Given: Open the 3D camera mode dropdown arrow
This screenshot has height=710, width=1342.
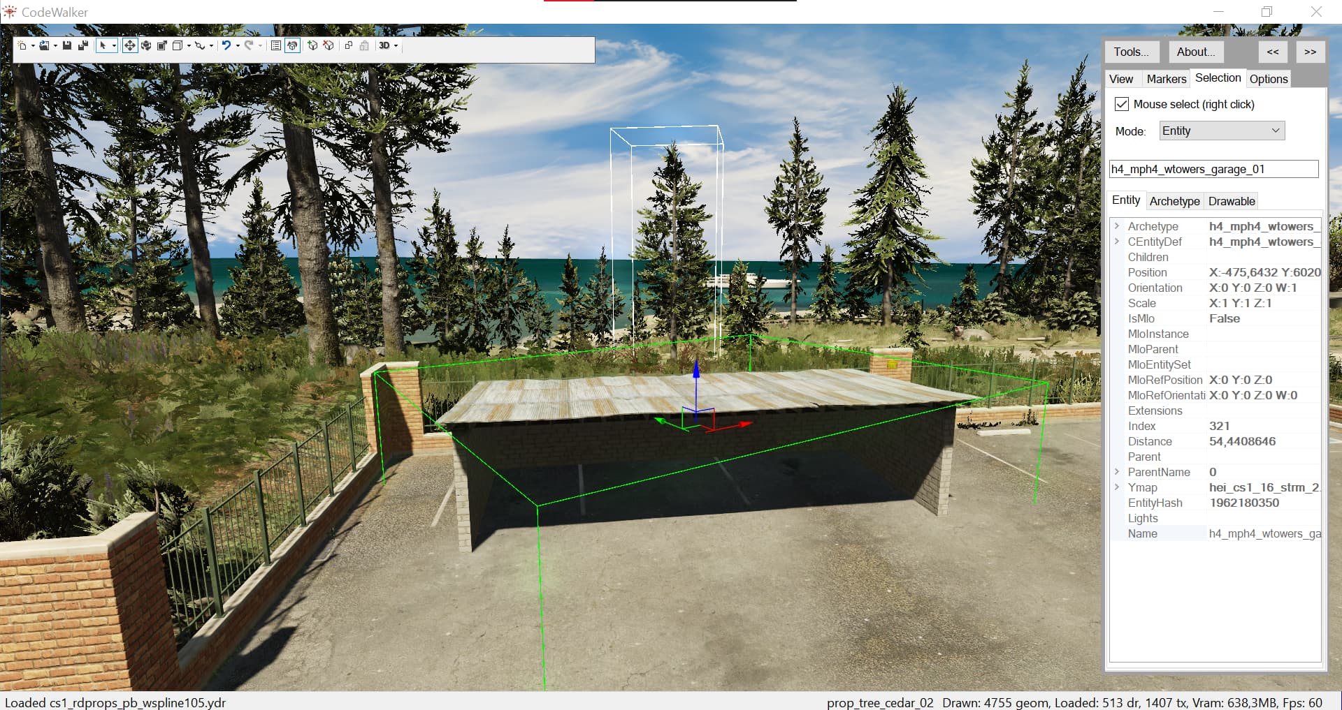Looking at the screenshot, I should tap(396, 46).
